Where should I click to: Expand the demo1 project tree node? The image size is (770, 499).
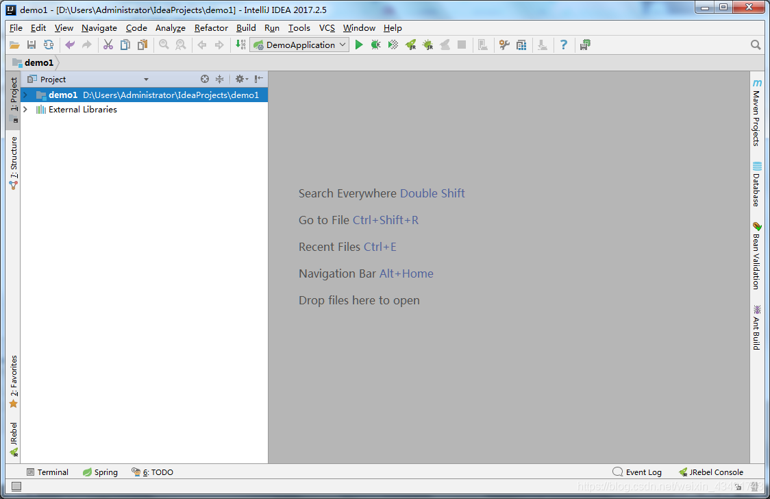tap(25, 95)
